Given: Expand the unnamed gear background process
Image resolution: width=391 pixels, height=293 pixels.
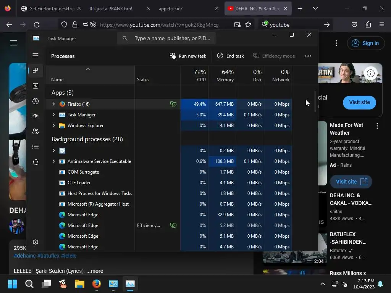Looking at the screenshot, I should (53, 150).
